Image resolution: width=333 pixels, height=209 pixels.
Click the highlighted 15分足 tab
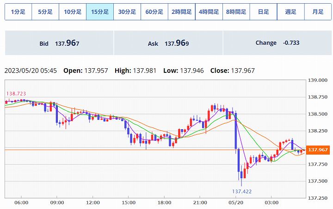[100, 12]
